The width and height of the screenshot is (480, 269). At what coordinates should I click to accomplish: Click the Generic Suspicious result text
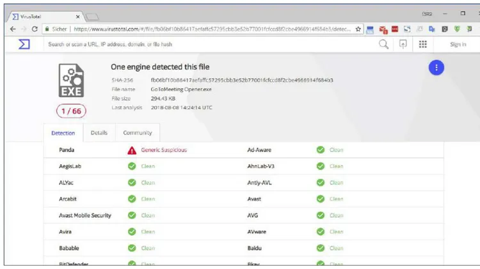(164, 150)
